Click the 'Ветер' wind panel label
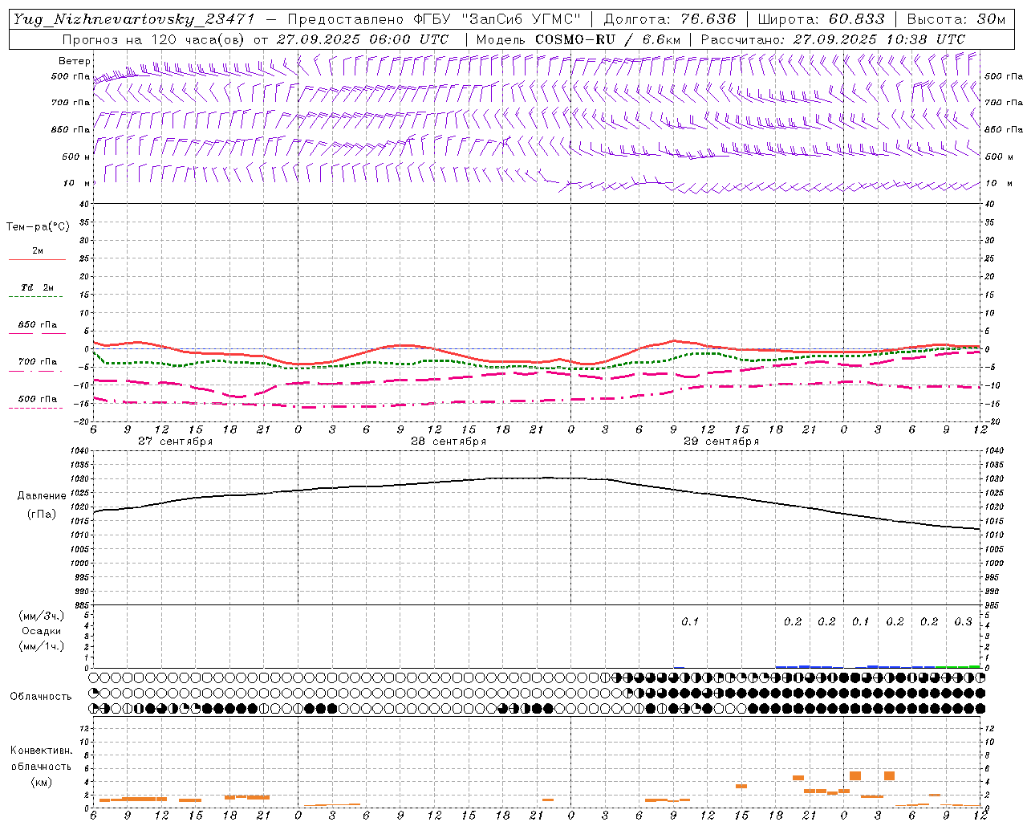 [x=75, y=61]
